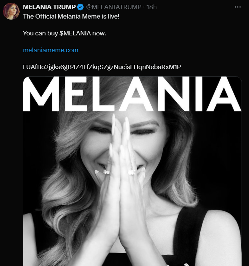Click the ring on the left hand
Image resolution: width=249 pixels, height=266 pixels.
coord(106,172)
